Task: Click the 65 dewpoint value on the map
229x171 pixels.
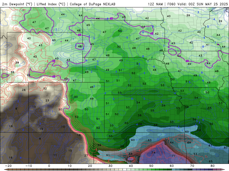Action: [211, 161]
